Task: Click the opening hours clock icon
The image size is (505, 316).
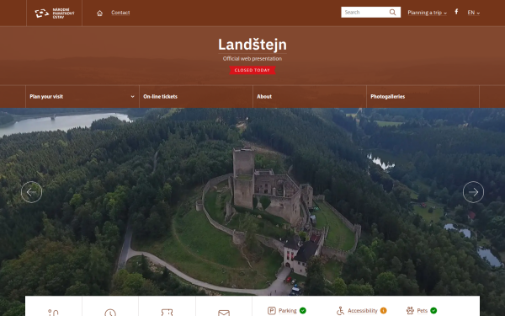Action: (110, 313)
